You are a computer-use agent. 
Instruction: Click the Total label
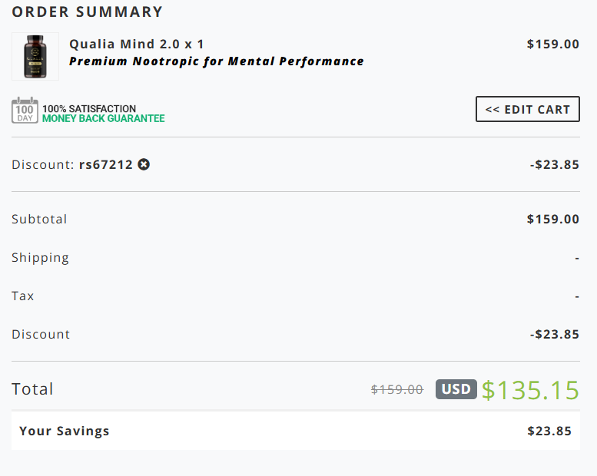coord(32,389)
